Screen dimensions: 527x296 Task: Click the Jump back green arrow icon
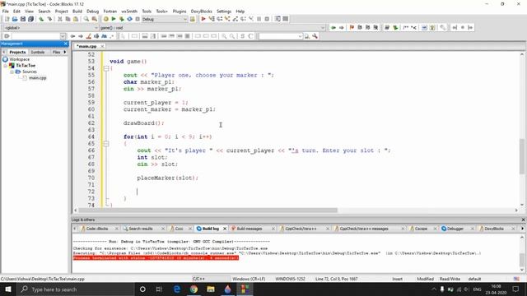point(333,27)
